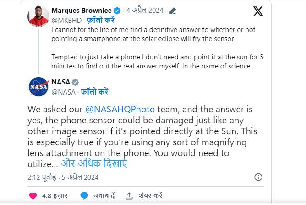The image size is (306, 205).
Task: Open timestamp 2:12 पूर्वाह्न · 5 अप्रैल 2024
Action: [63, 177]
